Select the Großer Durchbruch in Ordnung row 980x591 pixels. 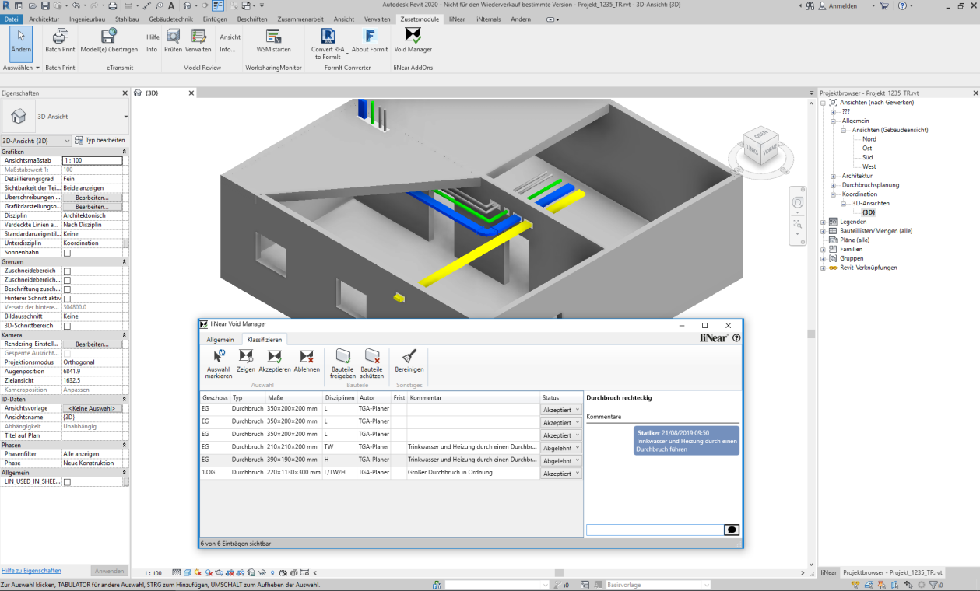coord(391,473)
